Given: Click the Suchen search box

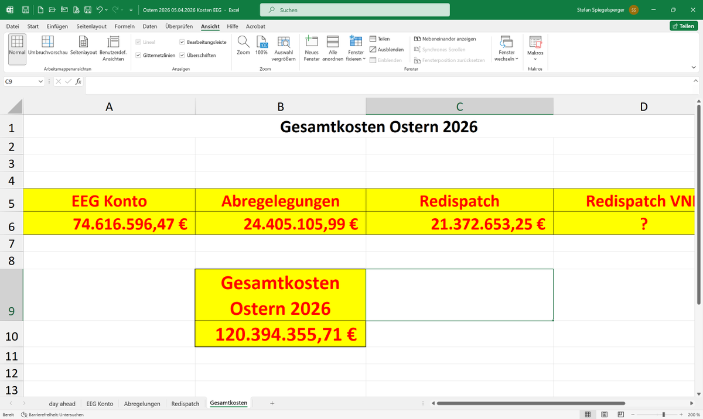Looking at the screenshot, I should click(x=354, y=10).
